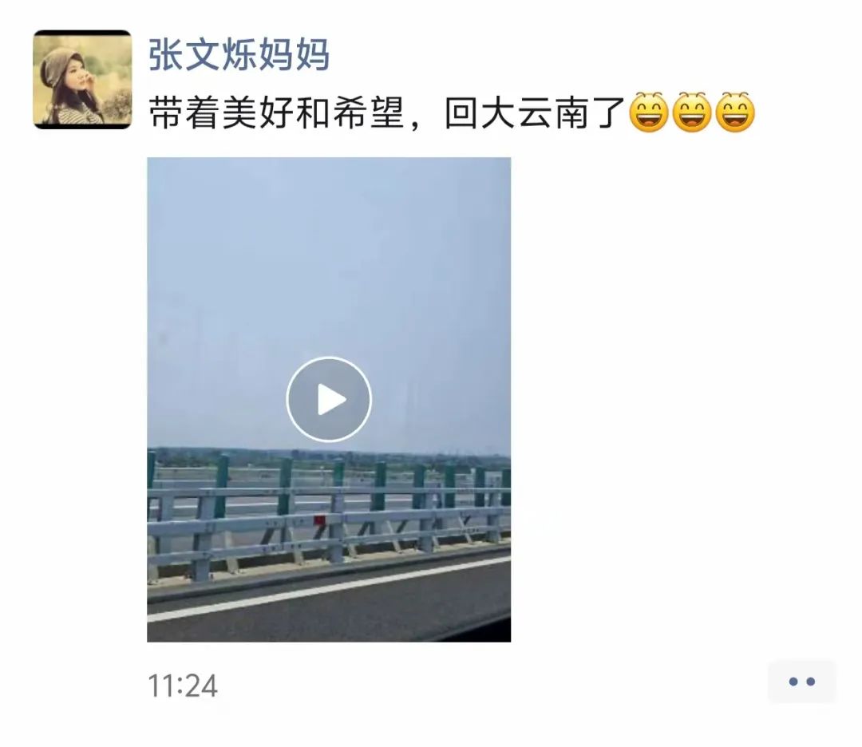Click the red marker on the guardrail
The image size is (862, 747).
319,520
